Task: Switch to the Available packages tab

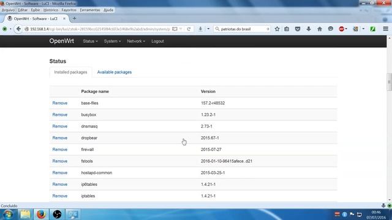Action: pyautogui.click(x=115, y=72)
